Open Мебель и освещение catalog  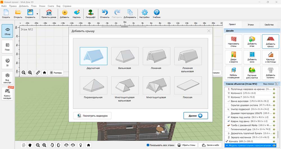tap(233, 73)
